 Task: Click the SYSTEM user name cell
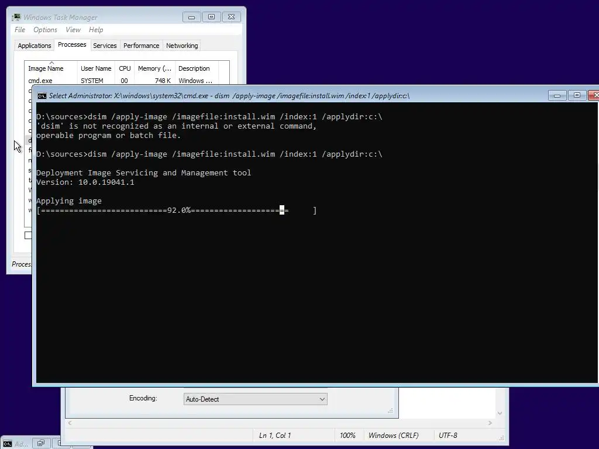pos(92,81)
